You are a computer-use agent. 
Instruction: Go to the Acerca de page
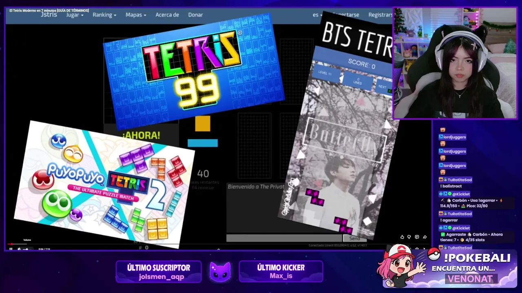[x=167, y=15]
